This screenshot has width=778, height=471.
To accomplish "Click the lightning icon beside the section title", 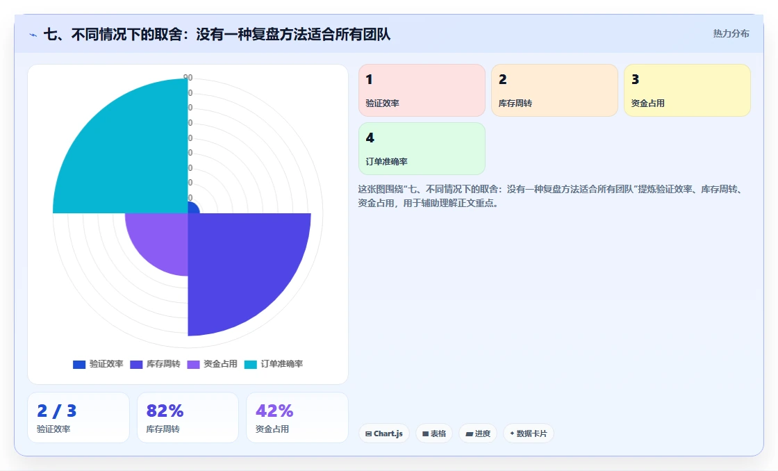I will point(33,35).
